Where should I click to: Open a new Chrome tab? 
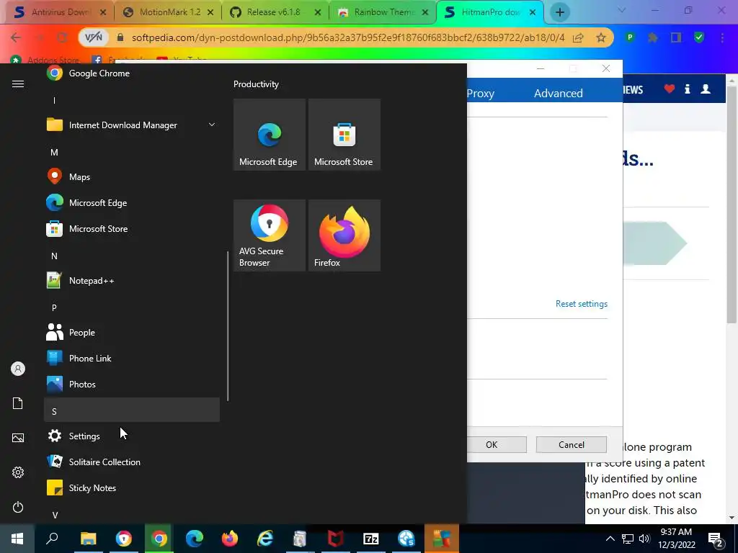[559, 12]
